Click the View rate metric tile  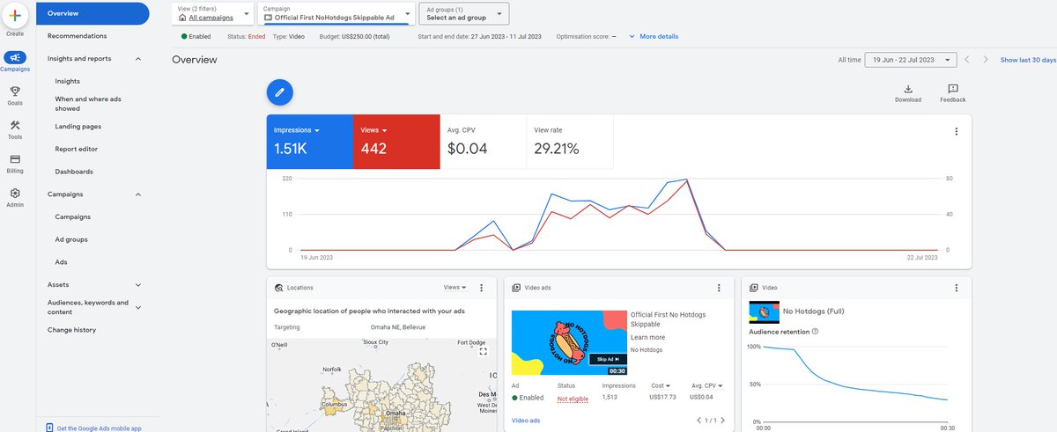pyautogui.click(x=570, y=141)
